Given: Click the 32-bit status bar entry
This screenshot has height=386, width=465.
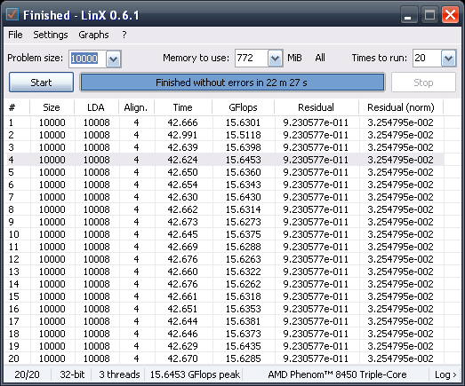Looking at the screenshot, I should 72,374.
